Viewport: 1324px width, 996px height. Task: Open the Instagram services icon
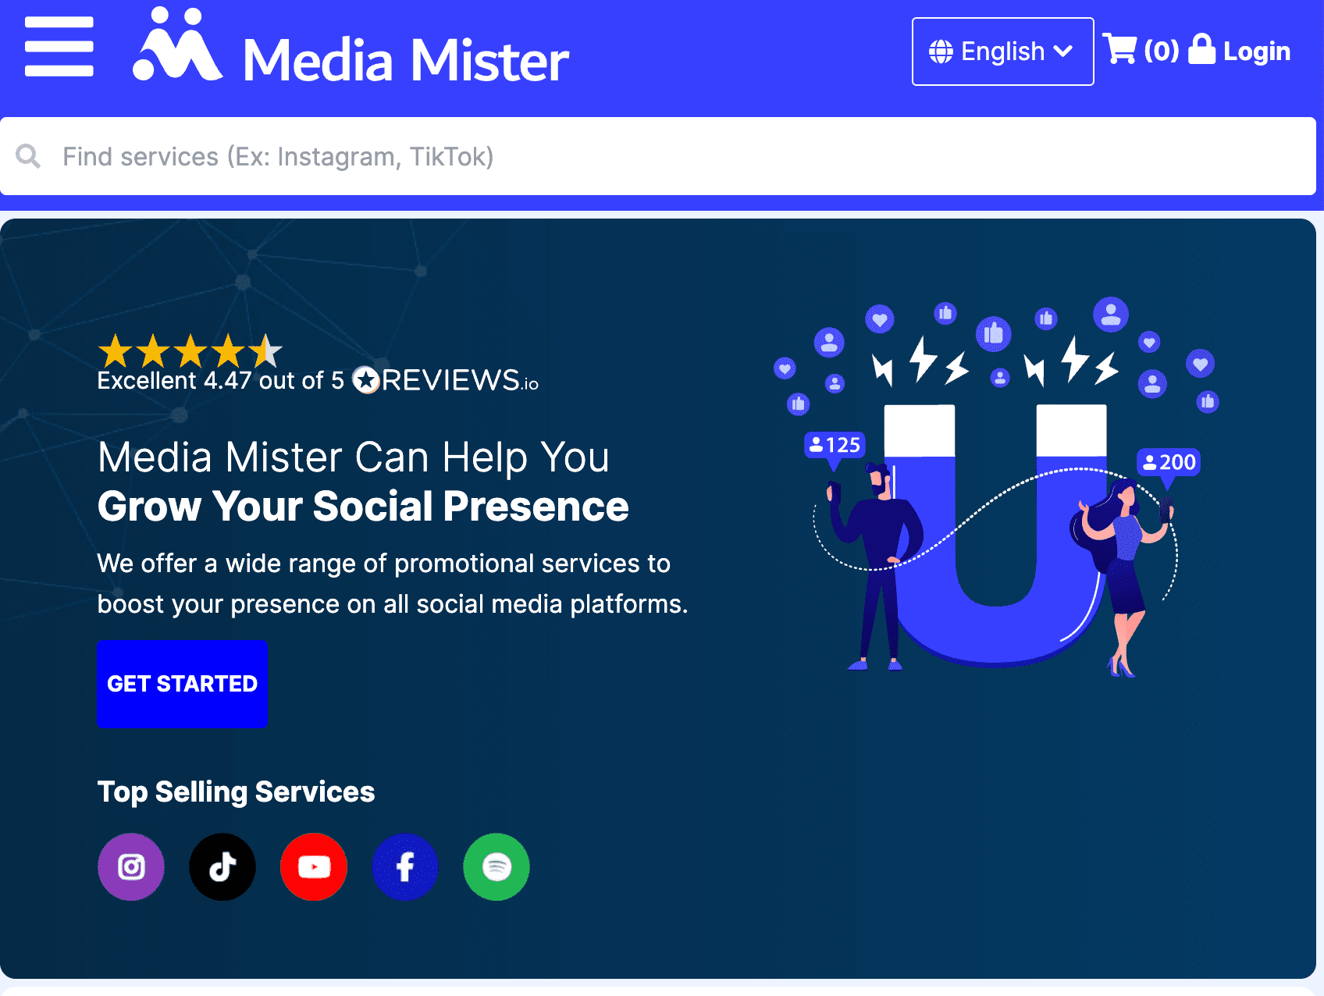pyautogui.click(x=130, y=866)
